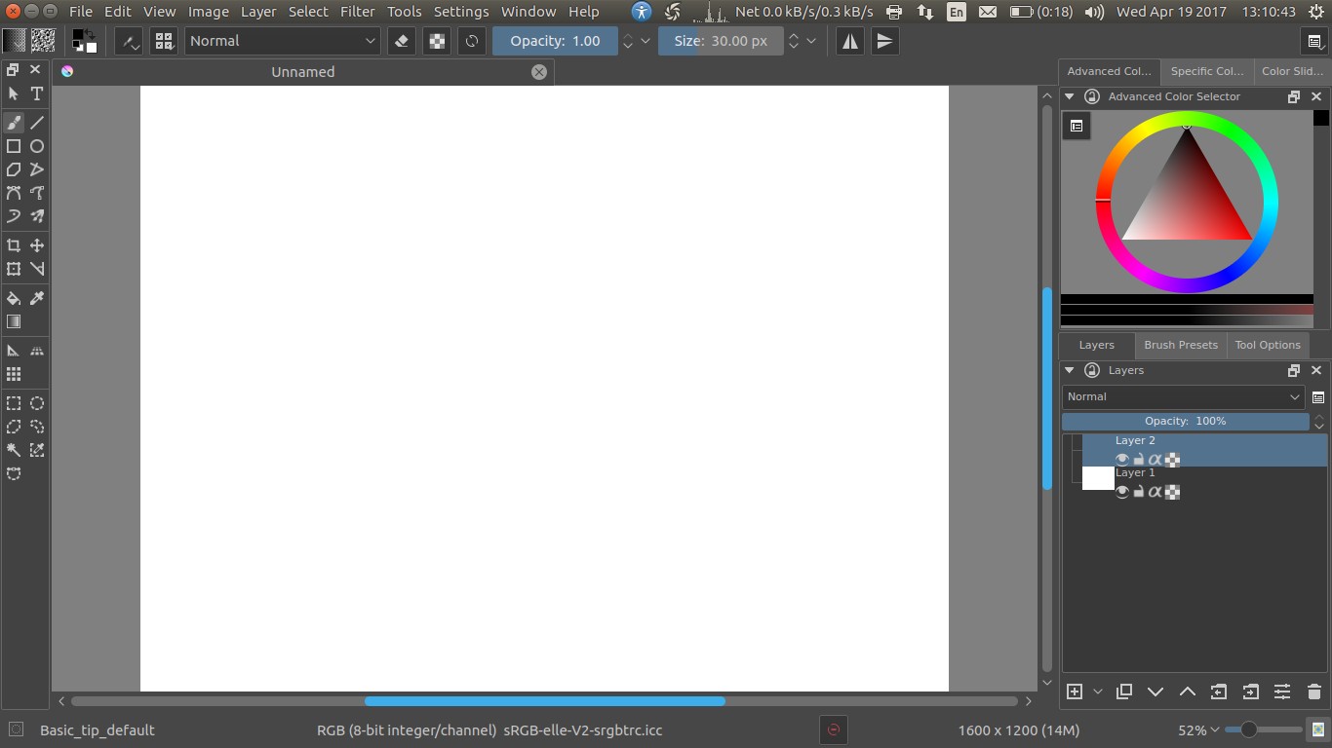Activate the Text tool
Image resolution: width=1332 pixels, height=748 pixels.
[36, 93]
